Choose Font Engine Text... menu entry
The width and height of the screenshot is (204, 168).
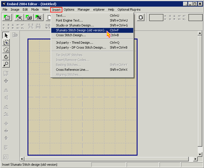coord(92,20)
